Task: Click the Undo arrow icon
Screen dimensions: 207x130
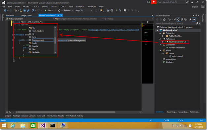Action: coord(33,11)
